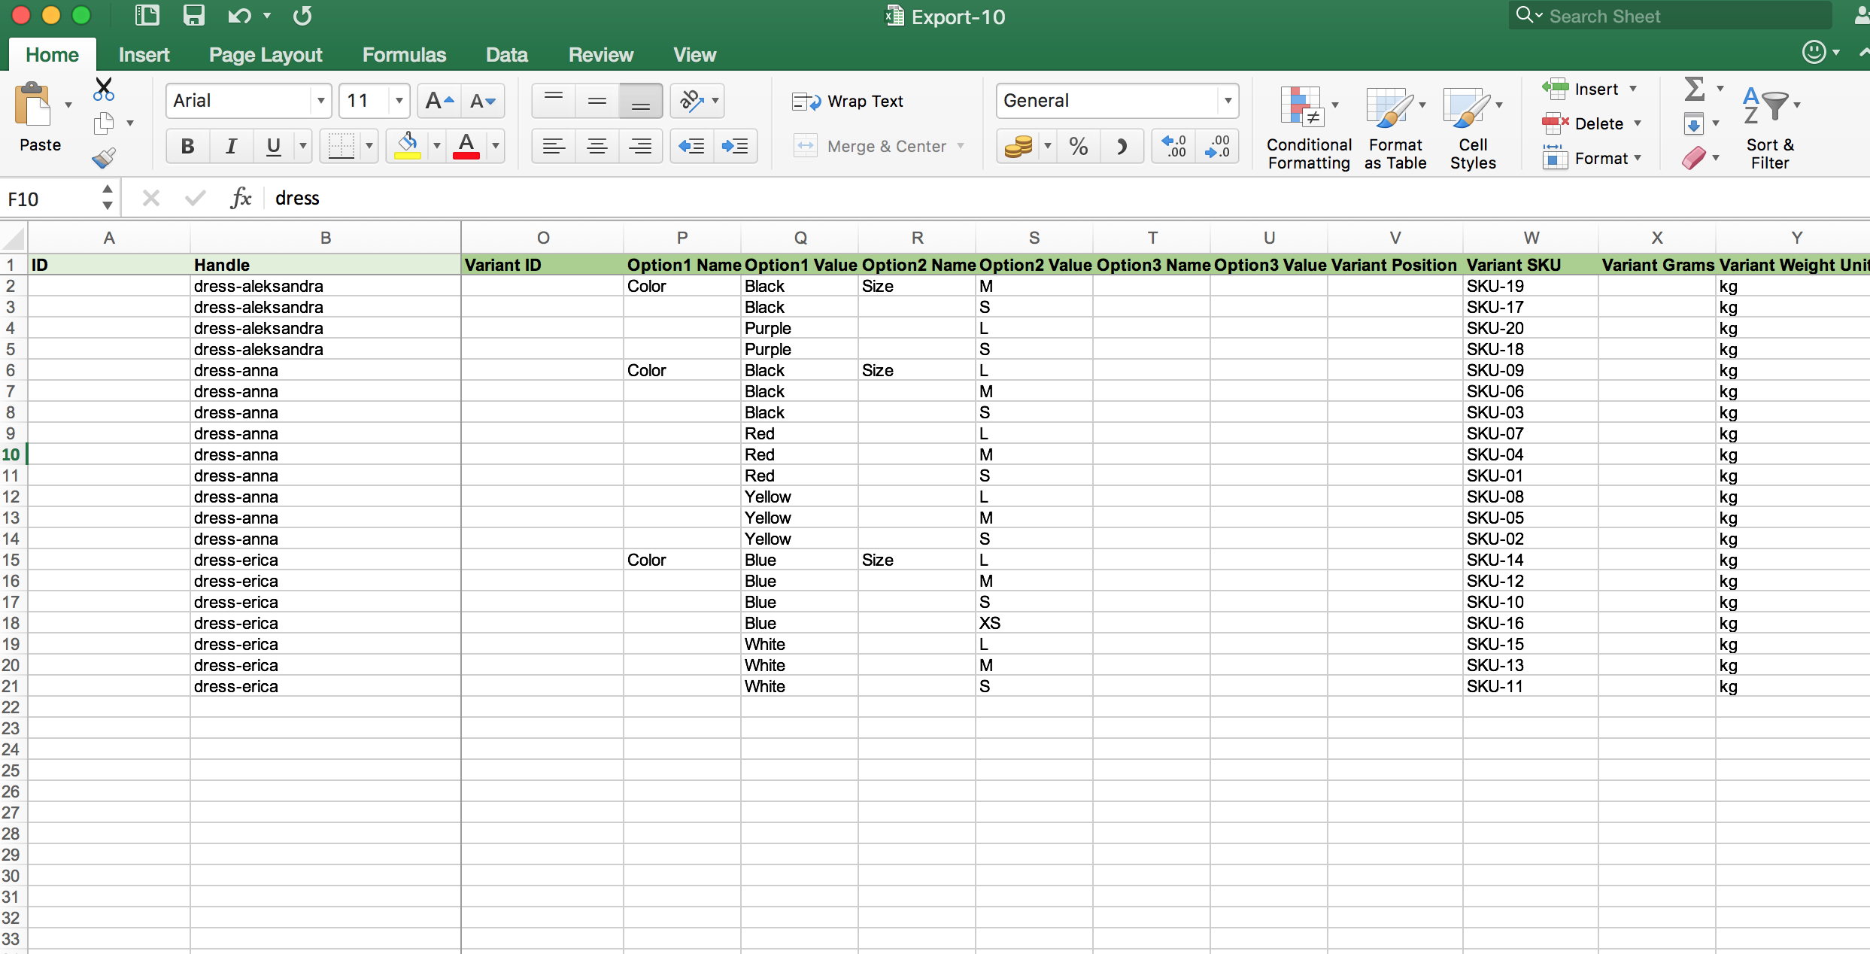This screenshot has width=1870, height=954.
Task: Apply the red font color swatch
Action: (x=466, y=146)
